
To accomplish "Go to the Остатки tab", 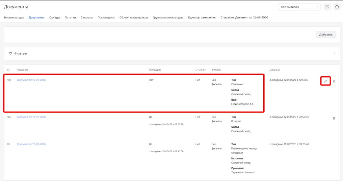I will coord(70,17).
